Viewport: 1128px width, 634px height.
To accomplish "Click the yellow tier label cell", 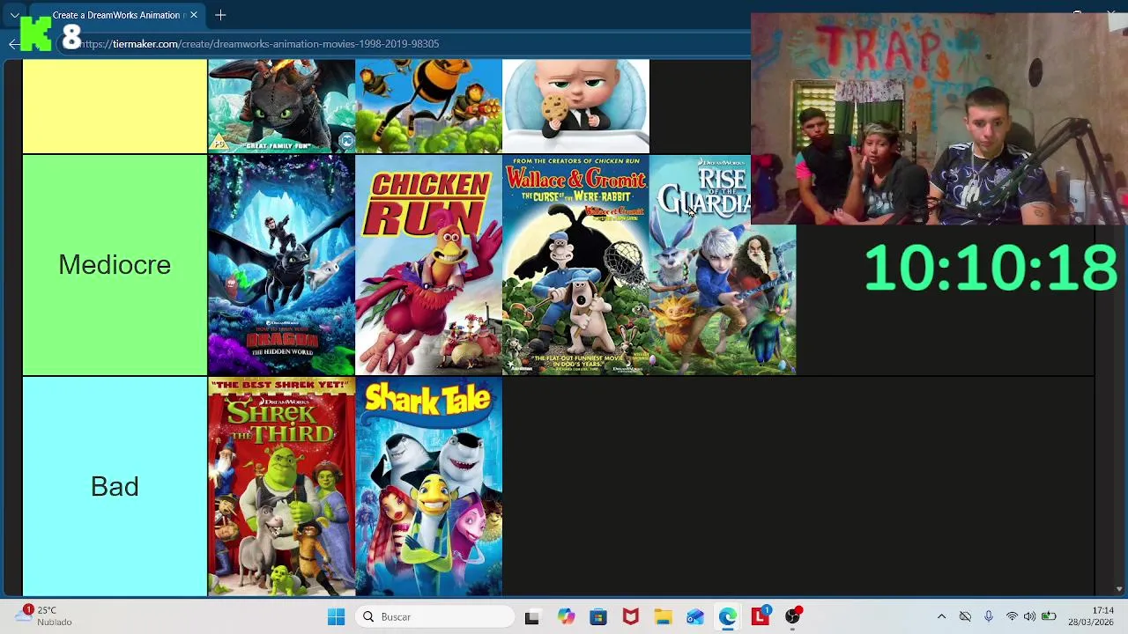I will 115,107.
